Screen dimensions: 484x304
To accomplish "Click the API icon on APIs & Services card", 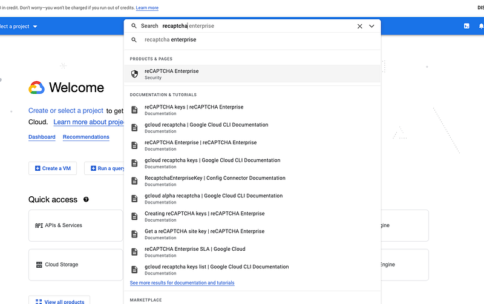I will coord(39,225).
